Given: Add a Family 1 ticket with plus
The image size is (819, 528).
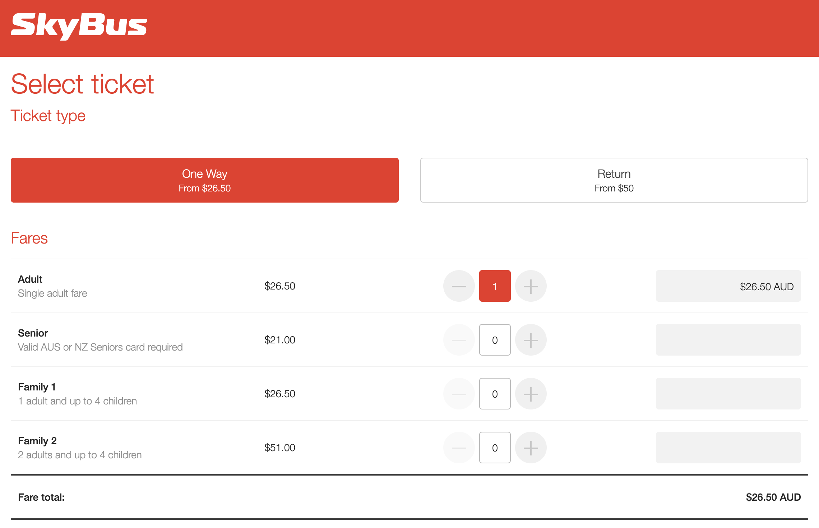Looking at the screenshot, I should (531, 394).
